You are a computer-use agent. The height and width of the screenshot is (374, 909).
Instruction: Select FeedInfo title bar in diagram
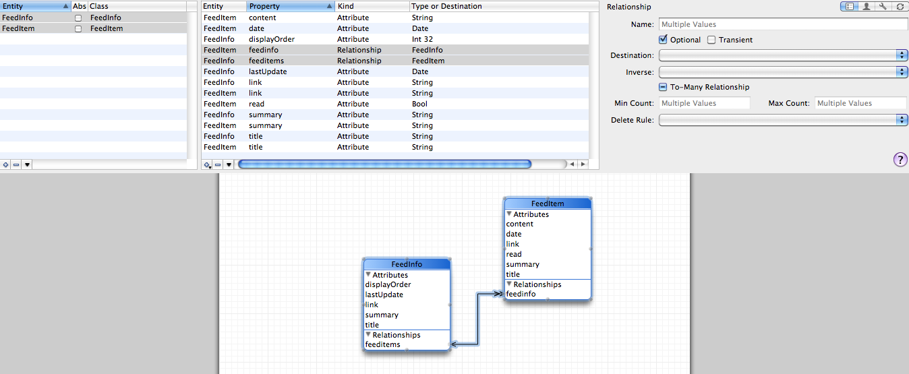coord(407,264)
